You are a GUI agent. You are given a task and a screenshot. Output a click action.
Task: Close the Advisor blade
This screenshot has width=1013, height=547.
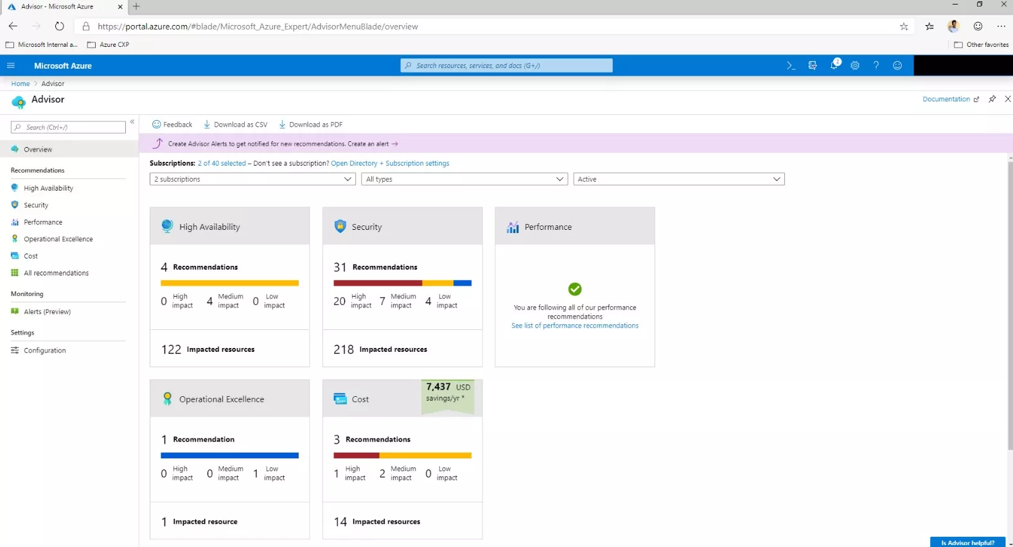[1008, 99]
